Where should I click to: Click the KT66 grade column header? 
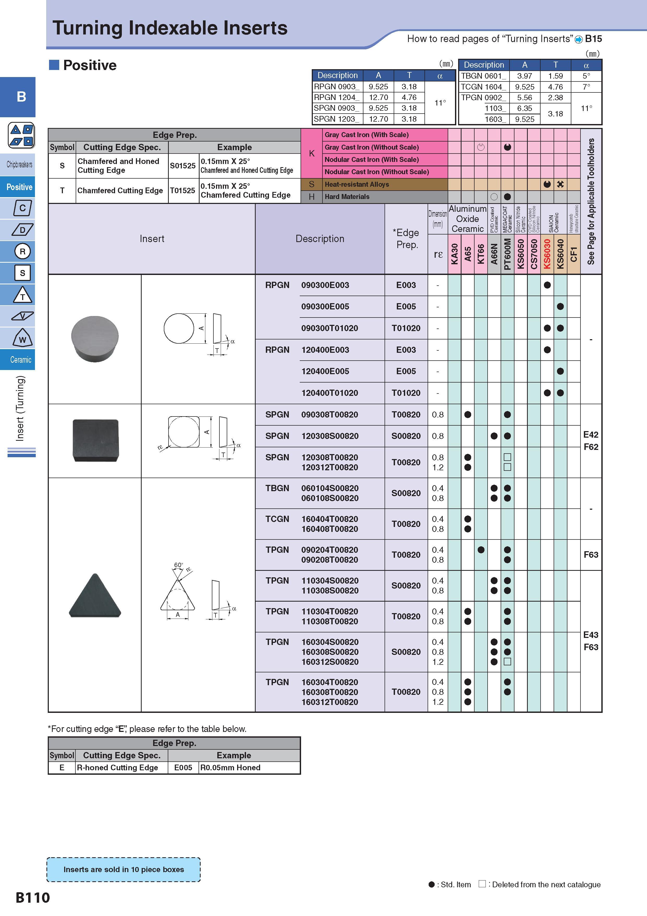pyautogui.click(x=481, y=254)
